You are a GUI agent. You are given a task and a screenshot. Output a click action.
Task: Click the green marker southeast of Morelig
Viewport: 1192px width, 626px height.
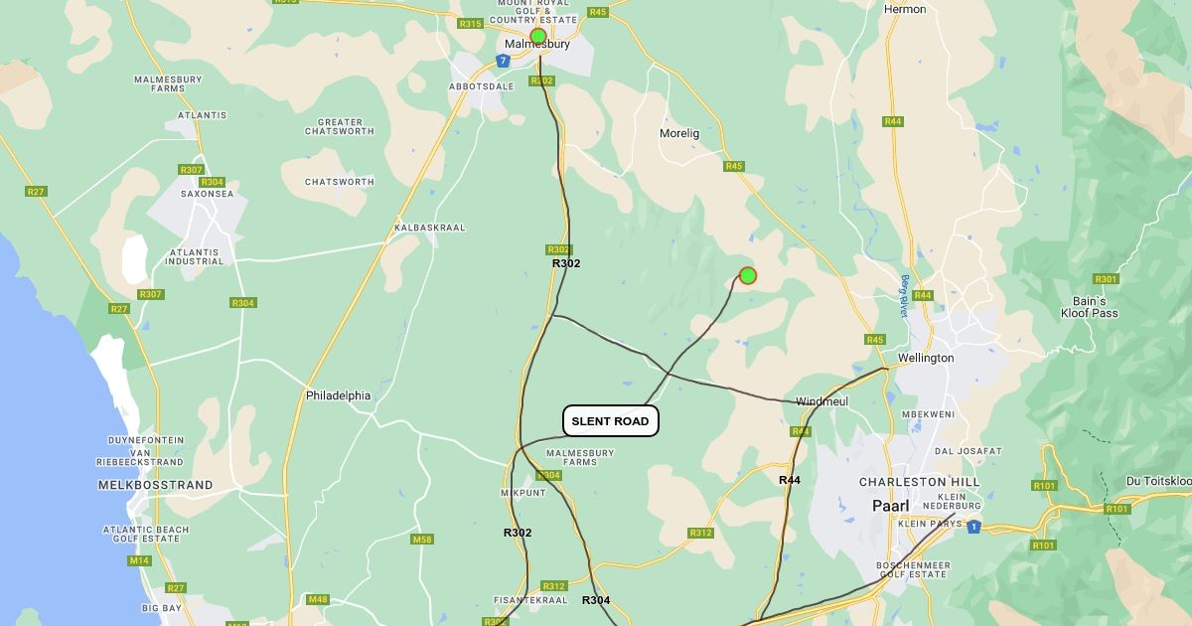(748, 275)
